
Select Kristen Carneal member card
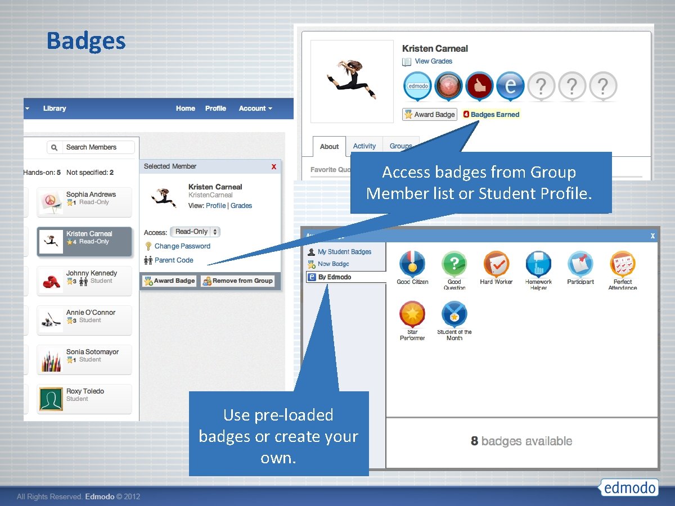(84, 242)
